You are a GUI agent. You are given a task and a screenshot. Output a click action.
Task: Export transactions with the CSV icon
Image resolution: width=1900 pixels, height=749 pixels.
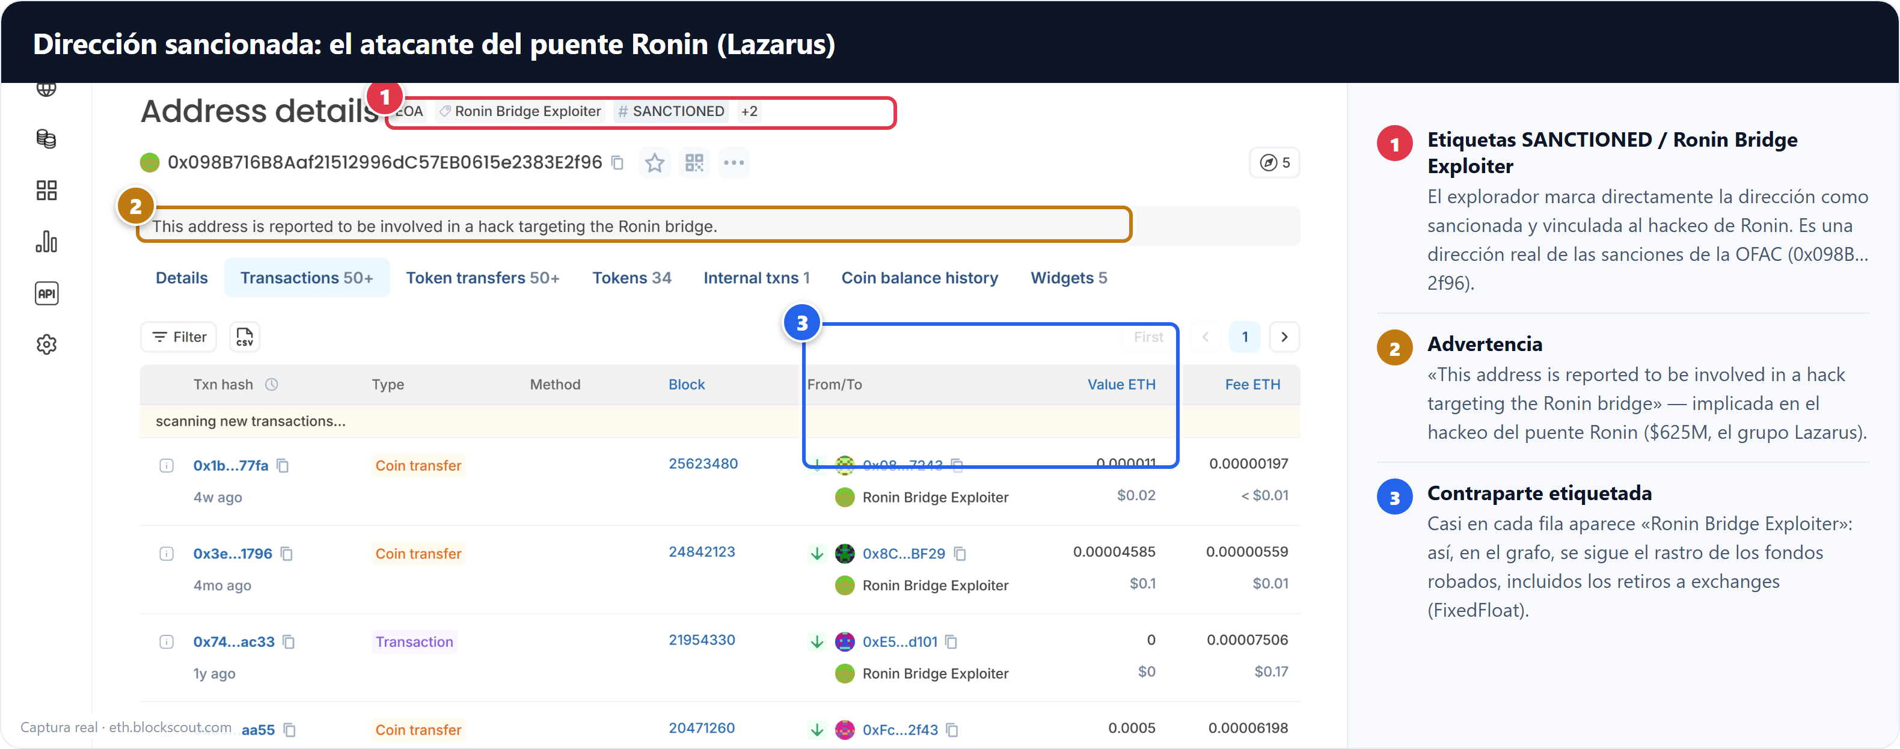pos(244,337)
